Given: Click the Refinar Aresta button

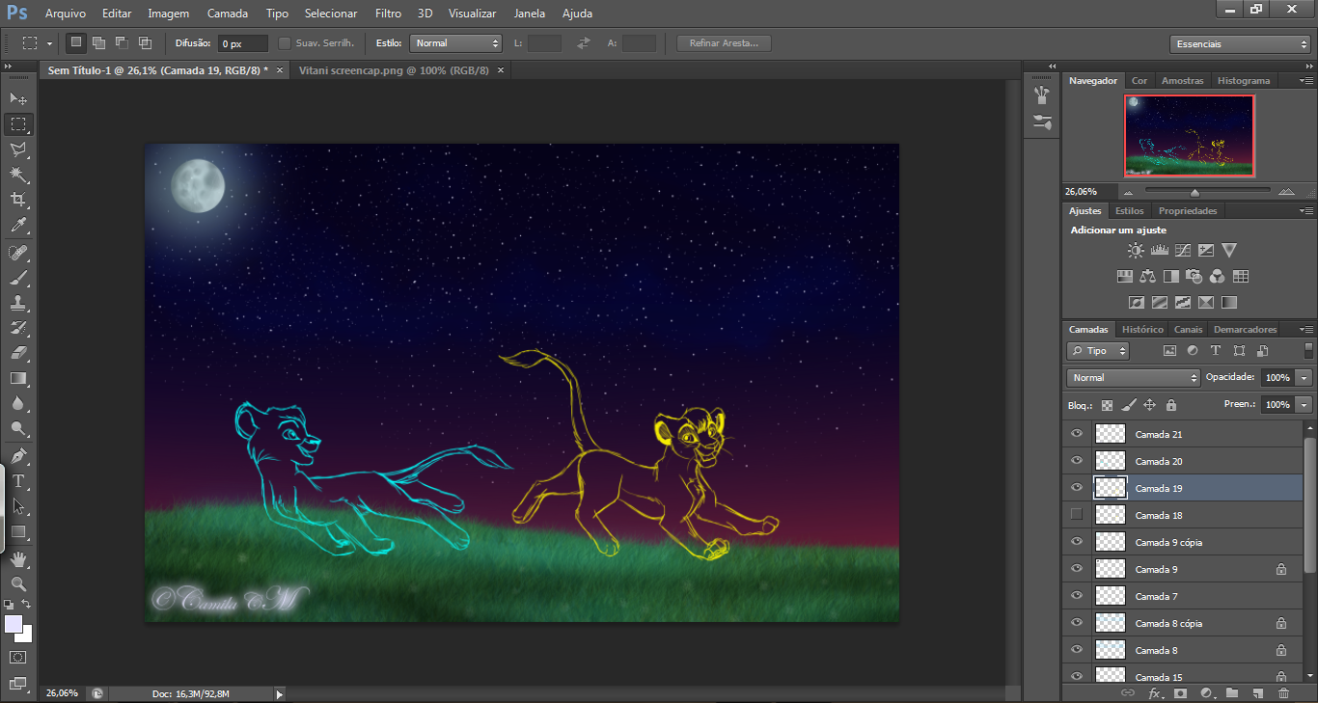Looking at the screenshot, I should click(x=724, y=43).
